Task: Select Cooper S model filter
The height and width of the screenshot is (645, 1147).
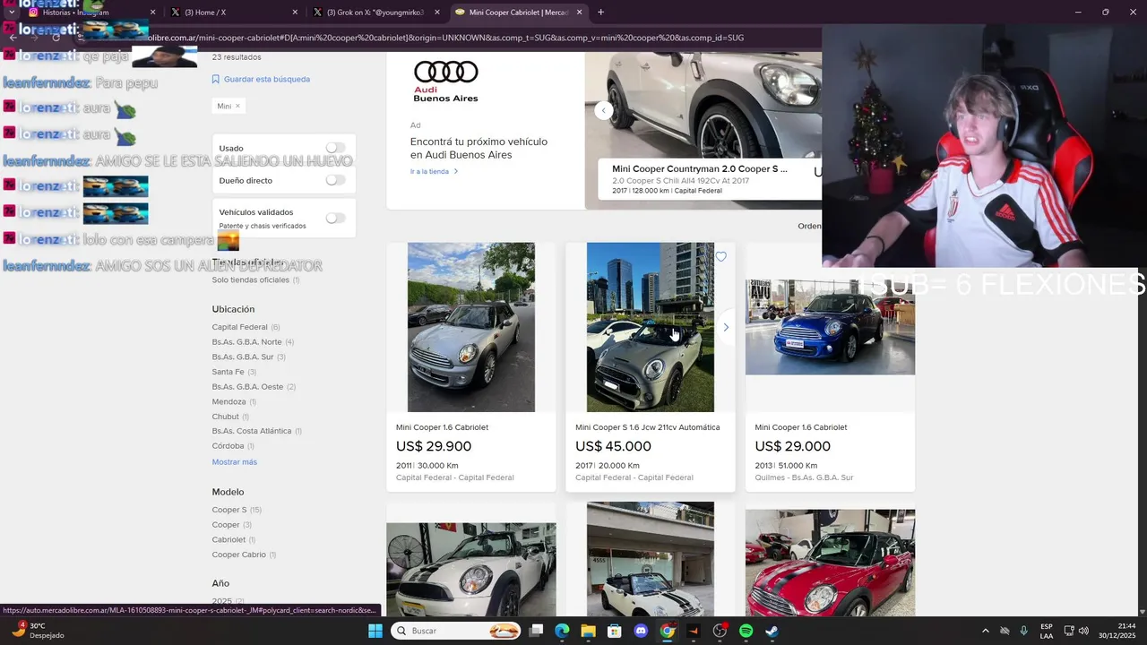Action: coord(229,510)
